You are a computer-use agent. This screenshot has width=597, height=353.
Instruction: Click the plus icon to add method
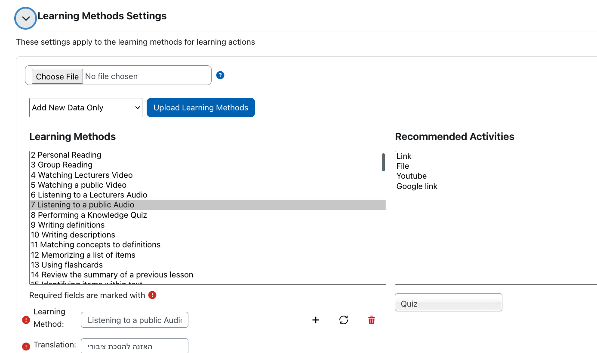316,320
